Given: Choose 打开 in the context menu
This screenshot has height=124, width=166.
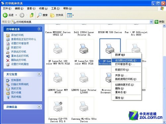Looking at the screenshot, I should pyautogui.click(x=127, y=55).
